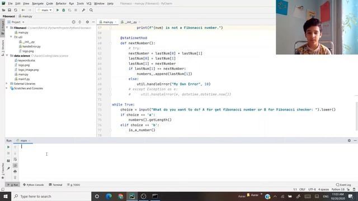Switch to the __init__.py editor tab
358x201 pixels.
(x=130, y=22)
